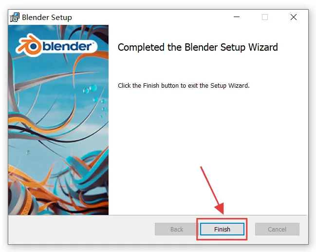Open the installer icon in the title bar
Image resolution: width=316 pixels, height=252 pixels.
point(15,17)
